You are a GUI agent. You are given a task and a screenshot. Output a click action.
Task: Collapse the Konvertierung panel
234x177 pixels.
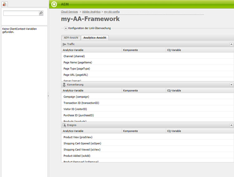[231, 85]
